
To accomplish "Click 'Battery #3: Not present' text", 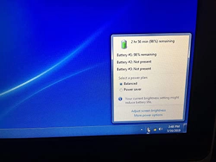I will (x=134, y=69).
